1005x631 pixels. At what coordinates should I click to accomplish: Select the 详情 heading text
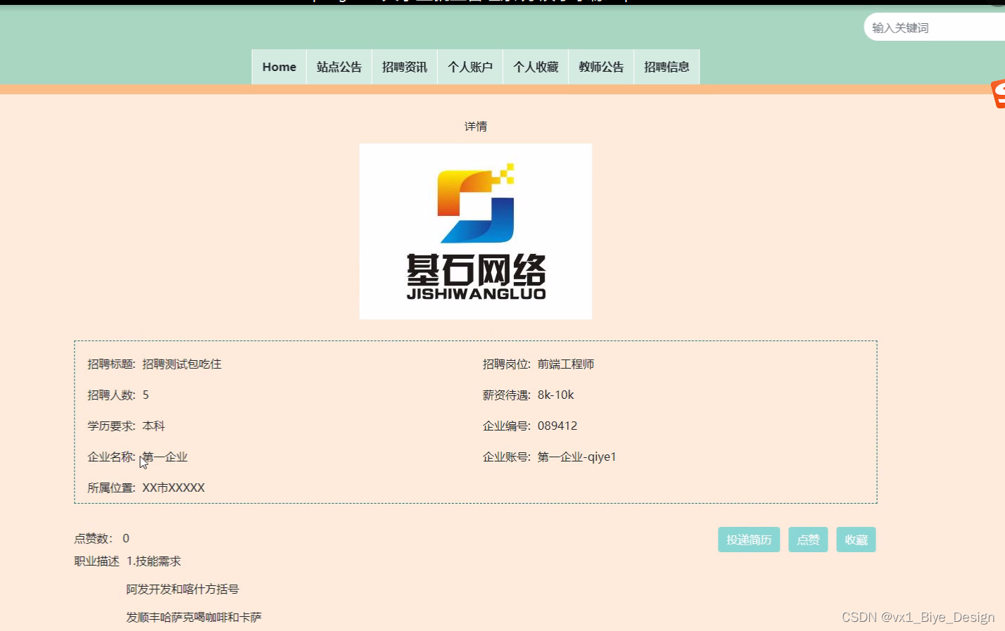coord(476,127)
